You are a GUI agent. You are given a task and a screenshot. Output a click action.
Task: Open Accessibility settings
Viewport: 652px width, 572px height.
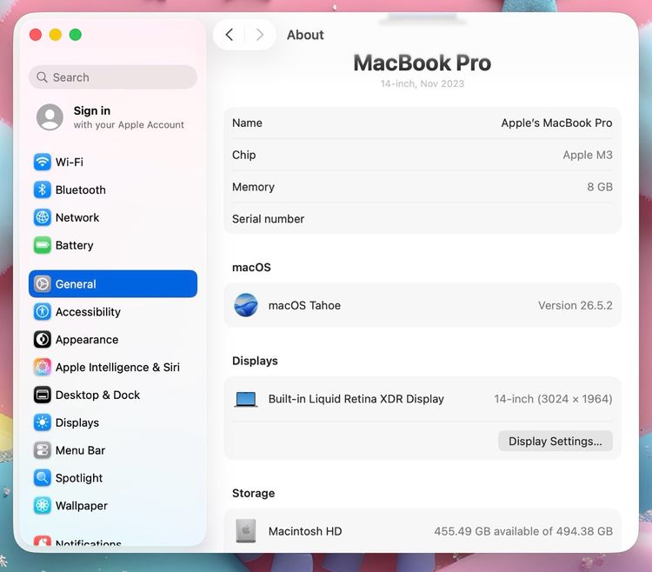click(x=113, y=312)
